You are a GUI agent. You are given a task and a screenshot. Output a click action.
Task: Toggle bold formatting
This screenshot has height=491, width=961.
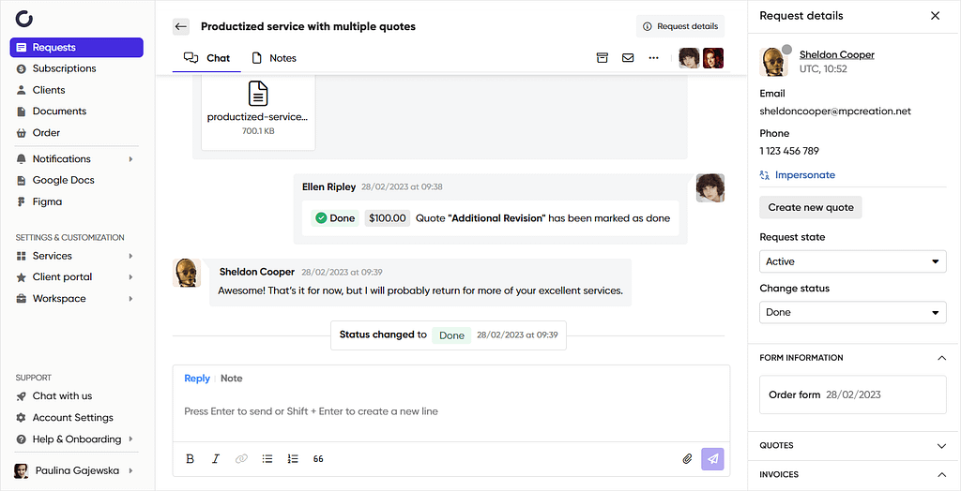(x=190, y=458)
